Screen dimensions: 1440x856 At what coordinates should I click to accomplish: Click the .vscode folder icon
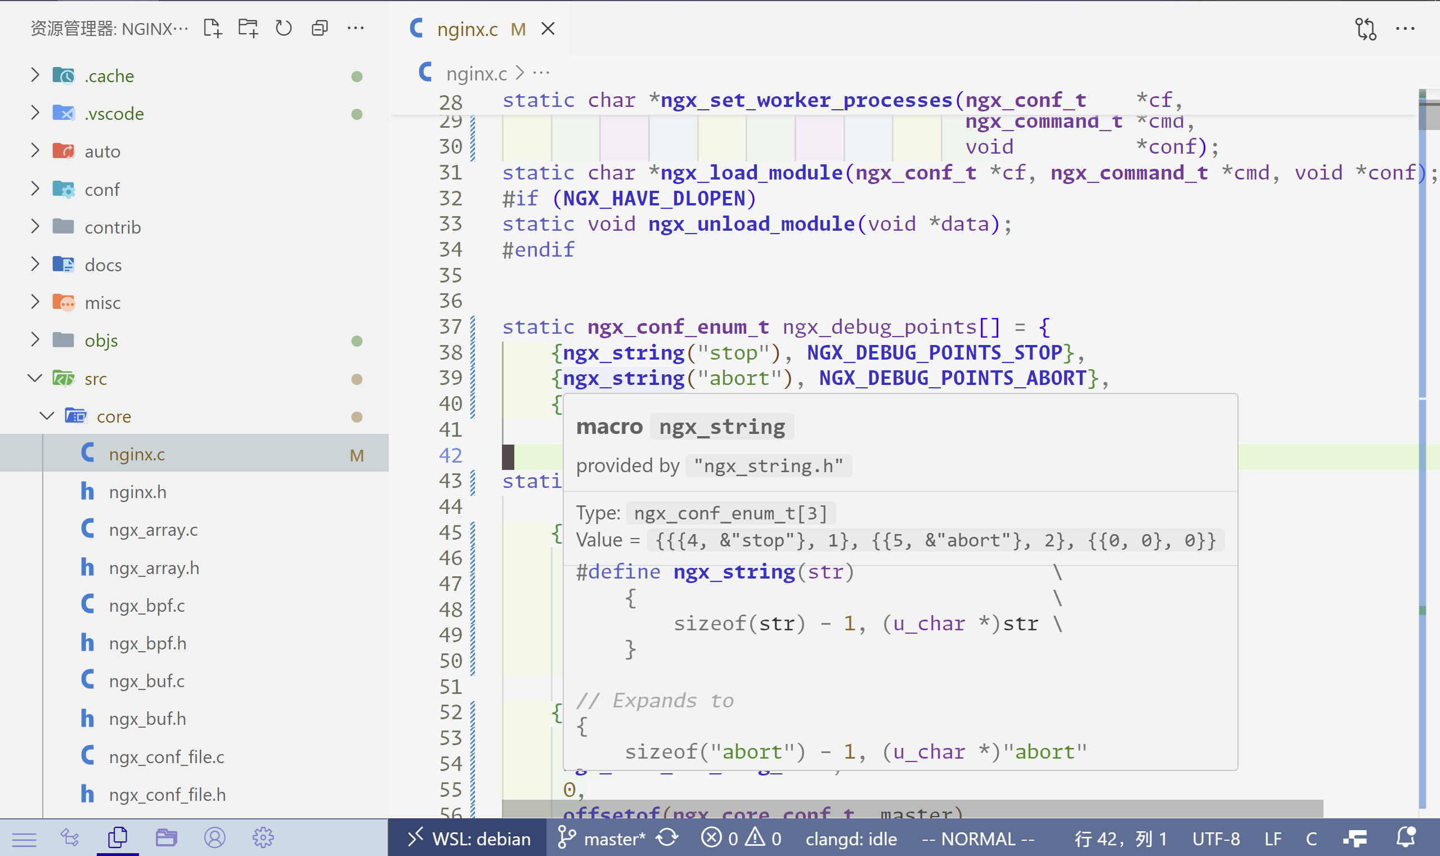click(64, 113)
